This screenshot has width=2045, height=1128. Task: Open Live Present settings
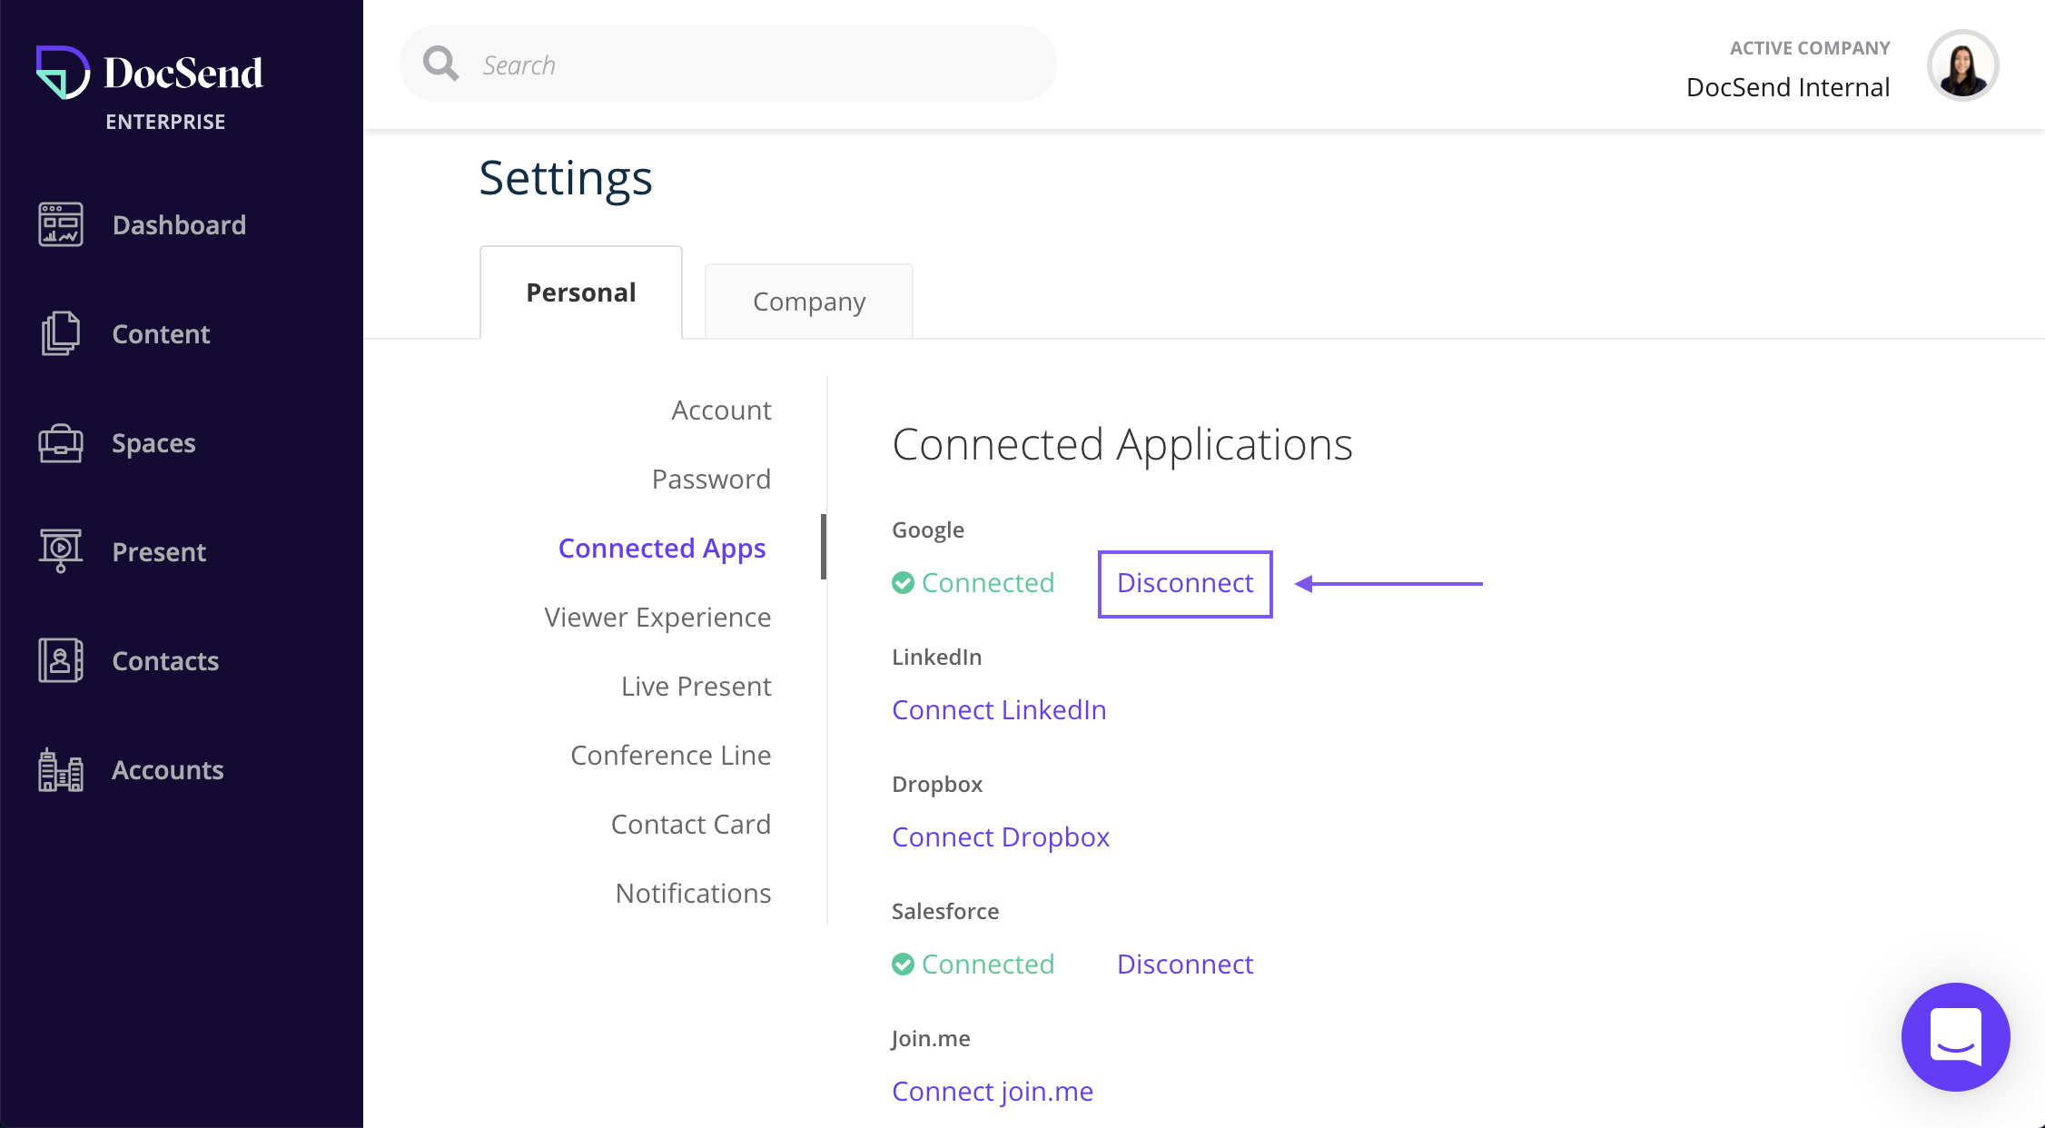coord(696,687)
